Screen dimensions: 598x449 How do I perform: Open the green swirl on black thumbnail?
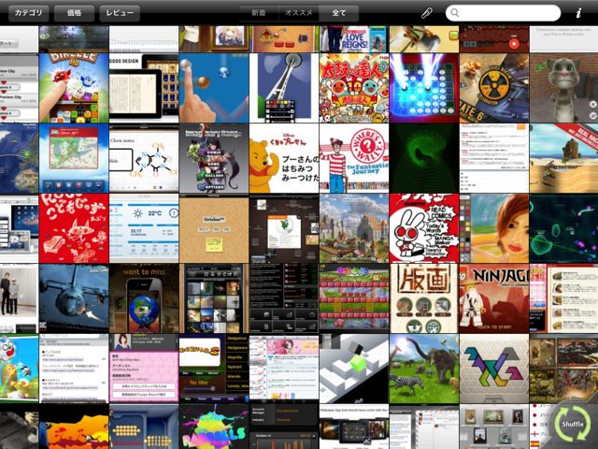424,158
